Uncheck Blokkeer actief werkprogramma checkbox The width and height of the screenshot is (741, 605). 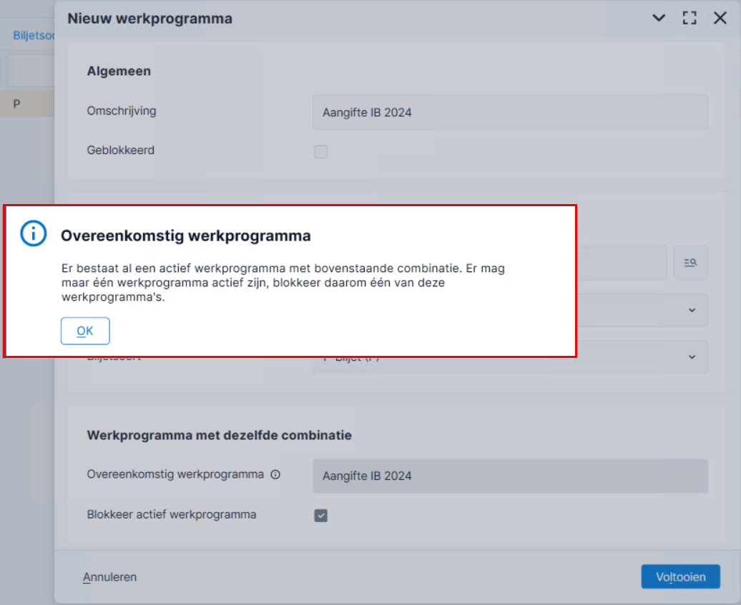tap(321, 515)
